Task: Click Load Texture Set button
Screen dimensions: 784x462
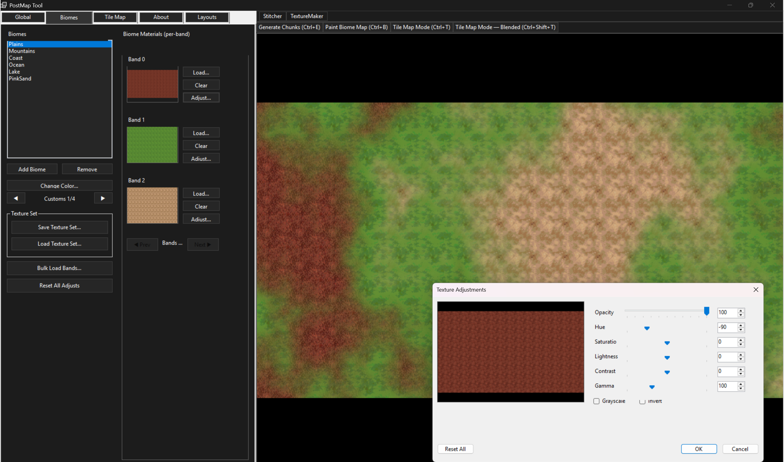Action: (59, 244)
